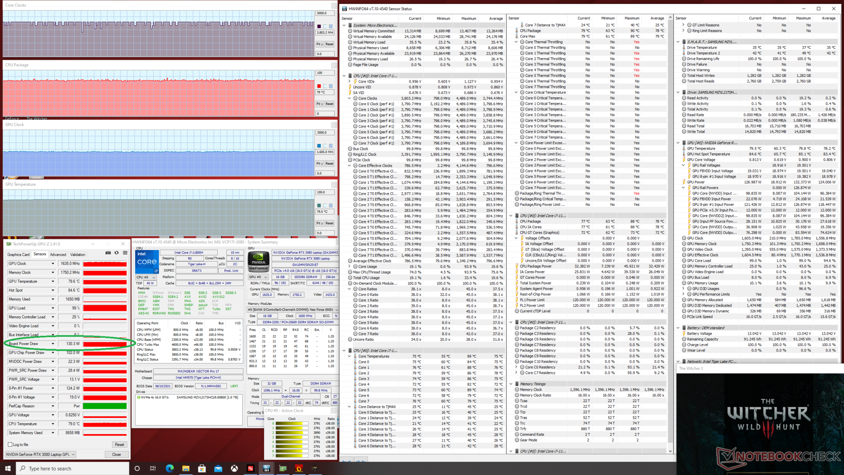
Task: Click the clock icon beside Virtual Memory Committed
Action: click(x=350, y=31)
